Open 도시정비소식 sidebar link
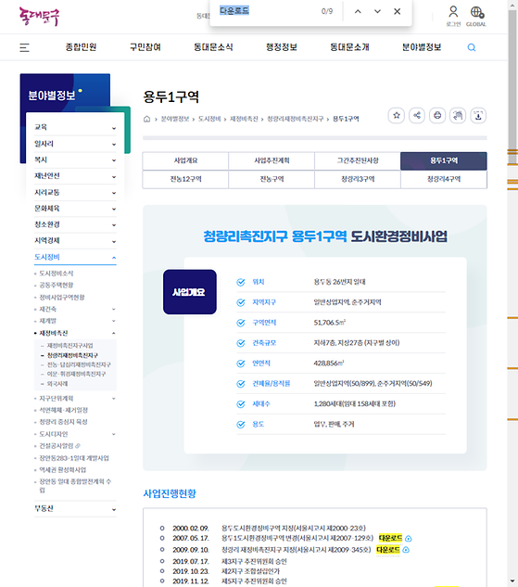 (57, 274)
